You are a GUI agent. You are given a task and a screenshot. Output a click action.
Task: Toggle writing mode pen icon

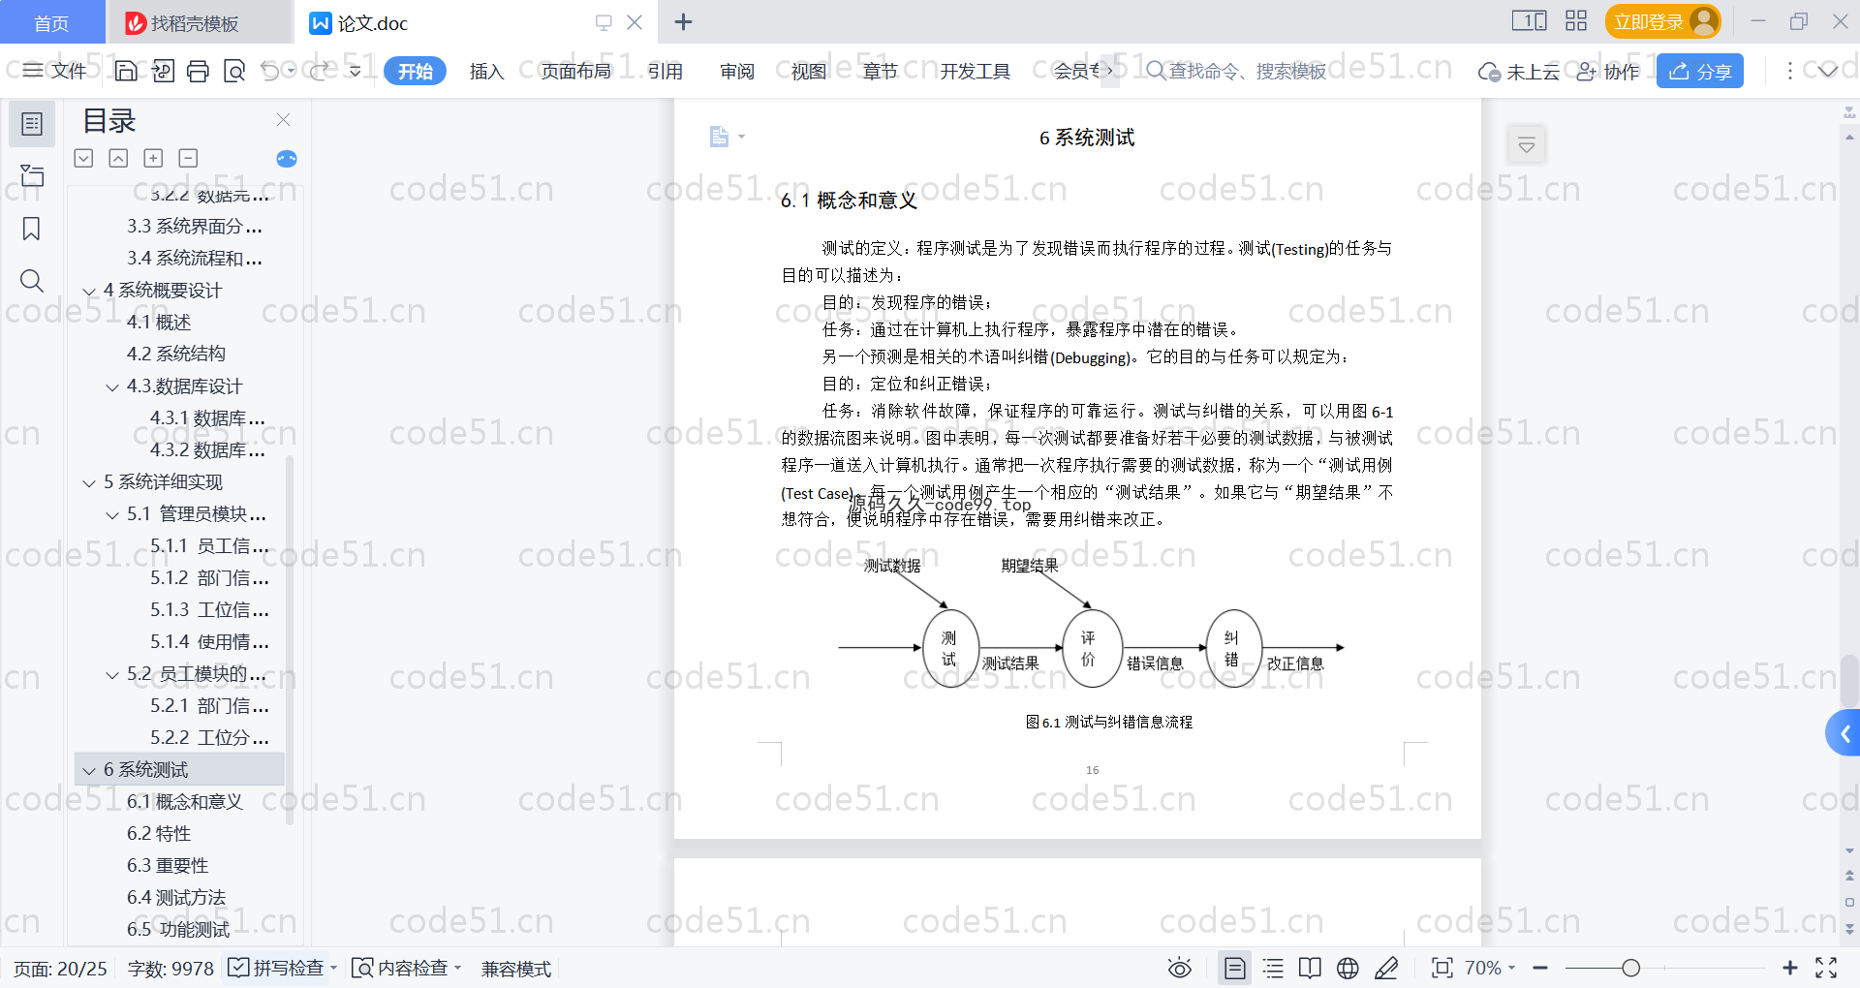(1386, 968)
